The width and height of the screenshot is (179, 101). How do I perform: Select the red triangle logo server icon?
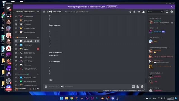pyautogui.click(x=9, y=49)
